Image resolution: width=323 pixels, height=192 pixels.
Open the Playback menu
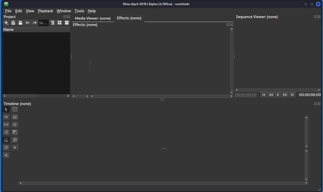click(46, 11)
